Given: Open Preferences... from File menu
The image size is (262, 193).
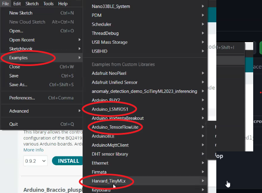Looking at the screenshot, I should coord(42,98).
